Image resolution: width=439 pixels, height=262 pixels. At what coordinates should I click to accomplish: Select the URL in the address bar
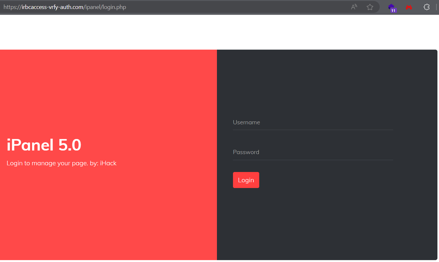65,7
